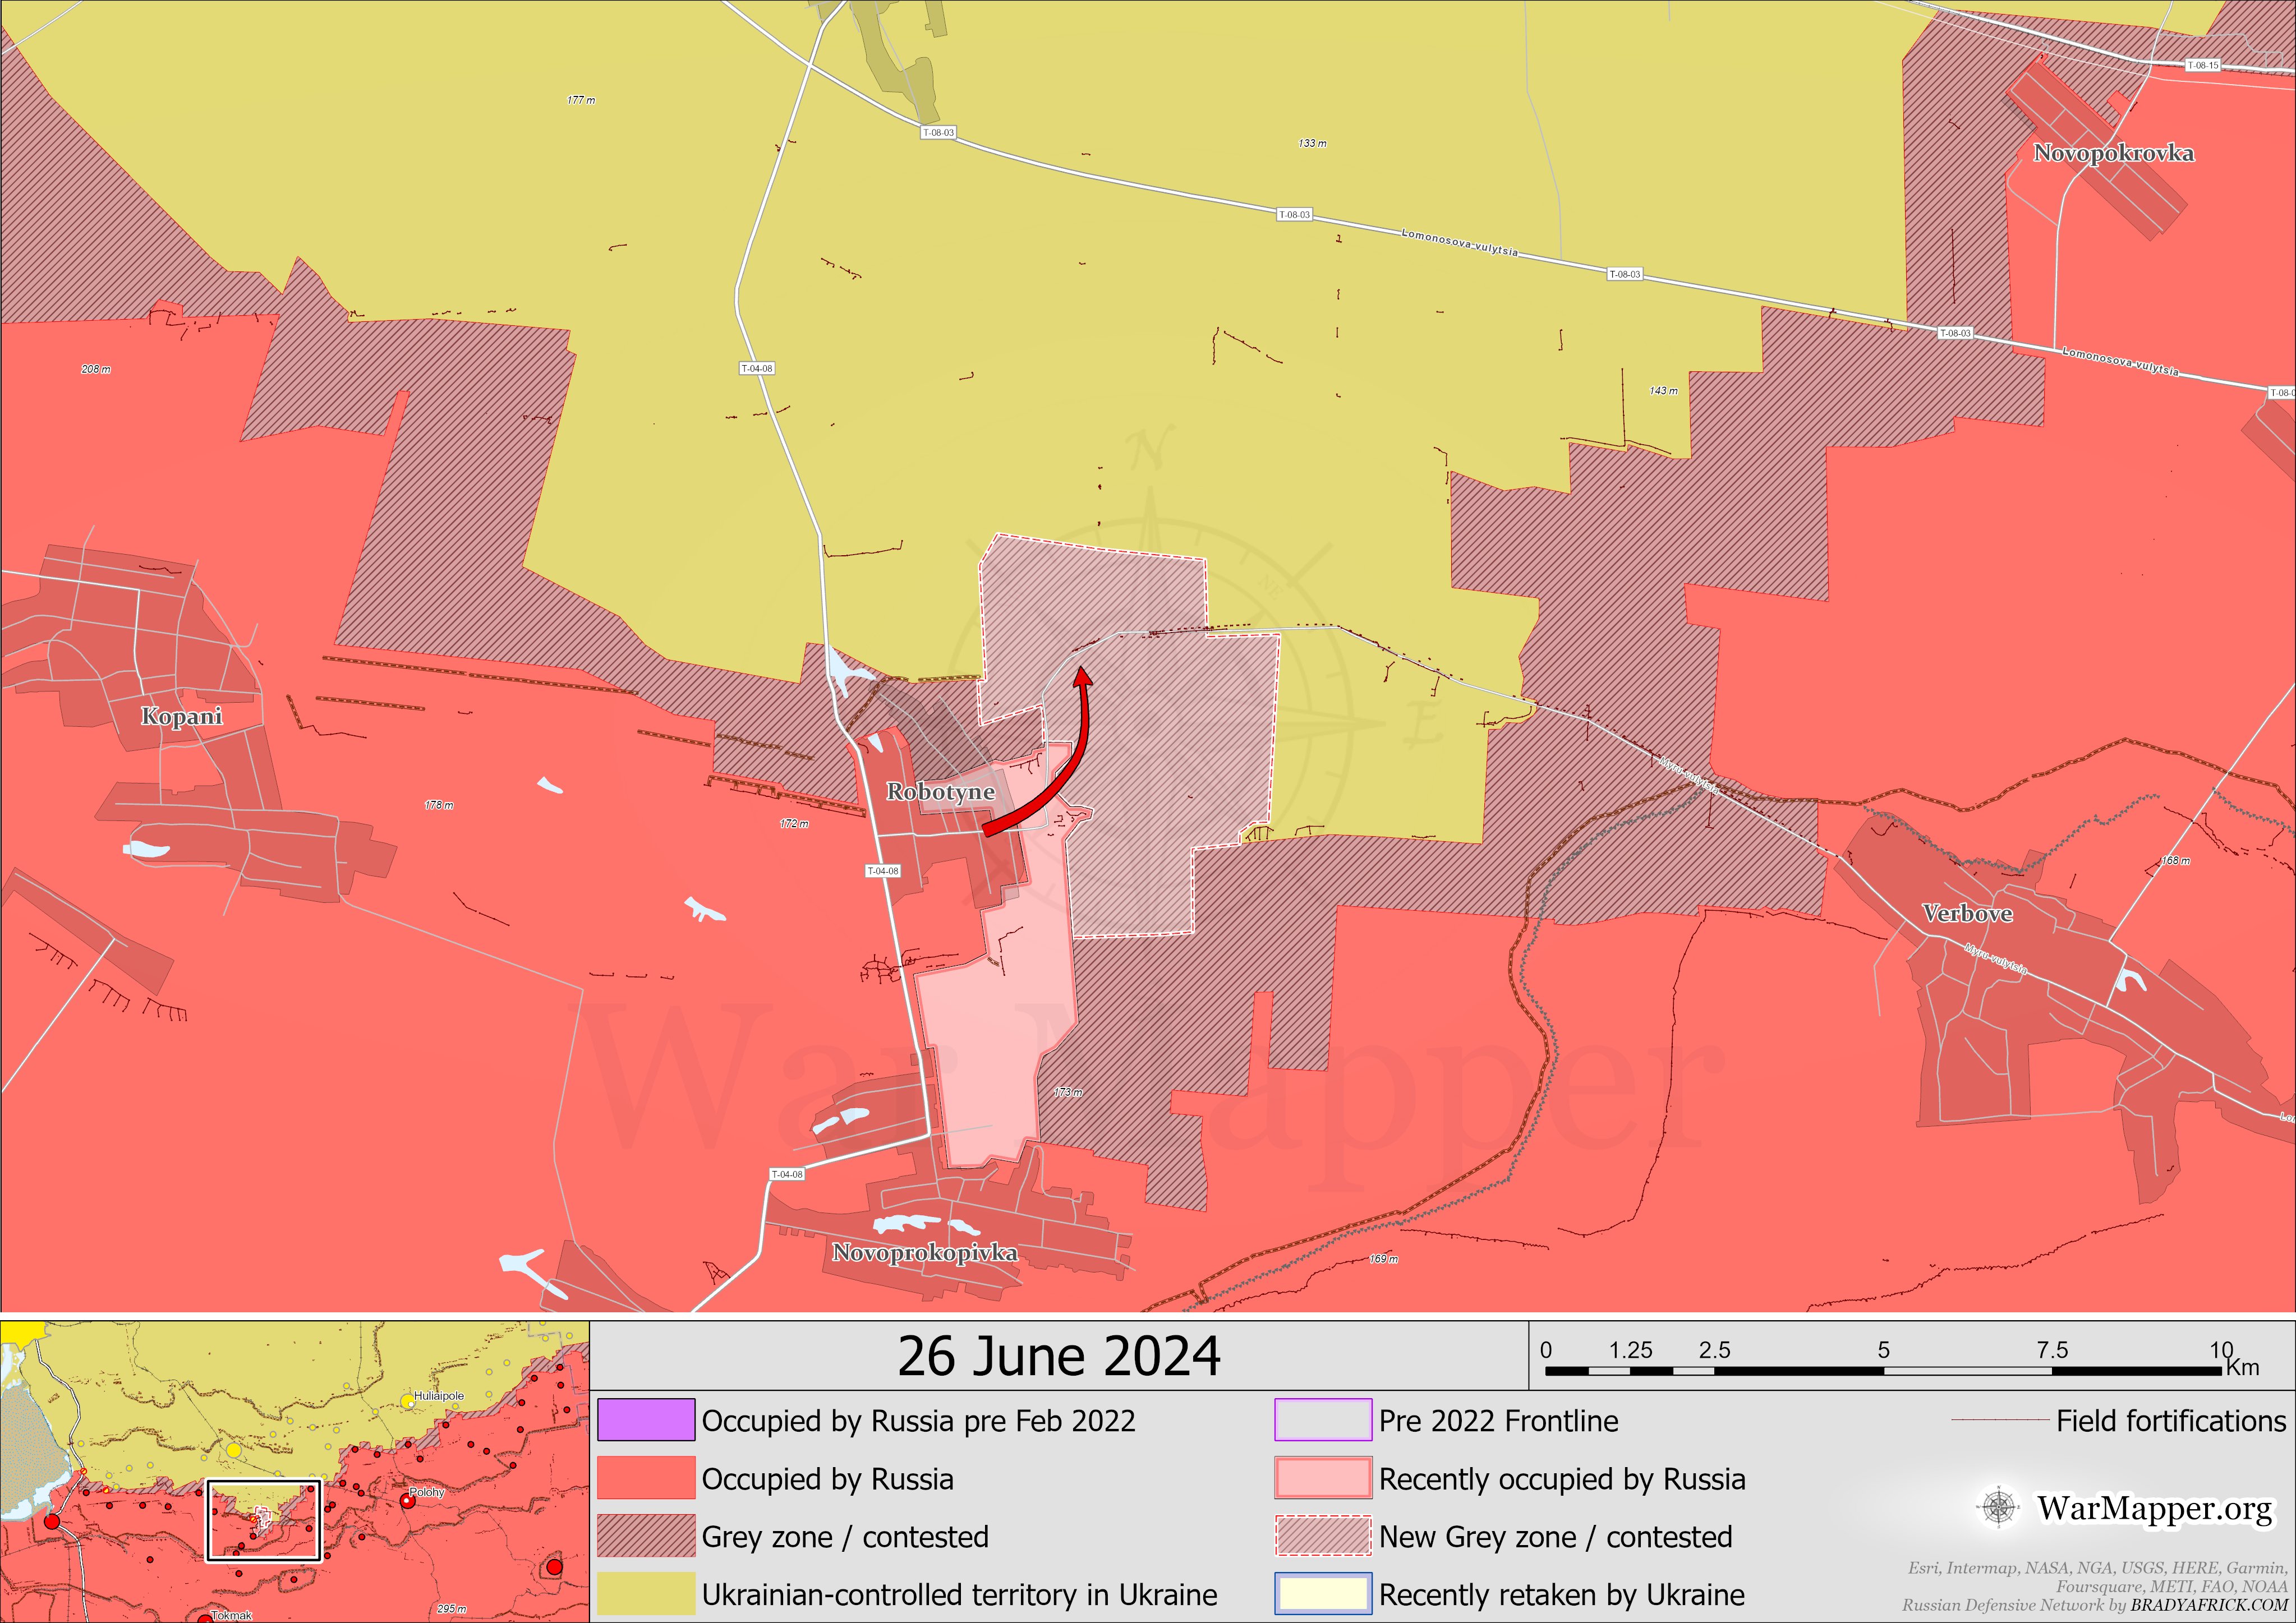Image resolution: width=2296 pixels, height=1623 pixels.
Task: Click the WarMapper compass logo icon
Action: point(1998,1507)
